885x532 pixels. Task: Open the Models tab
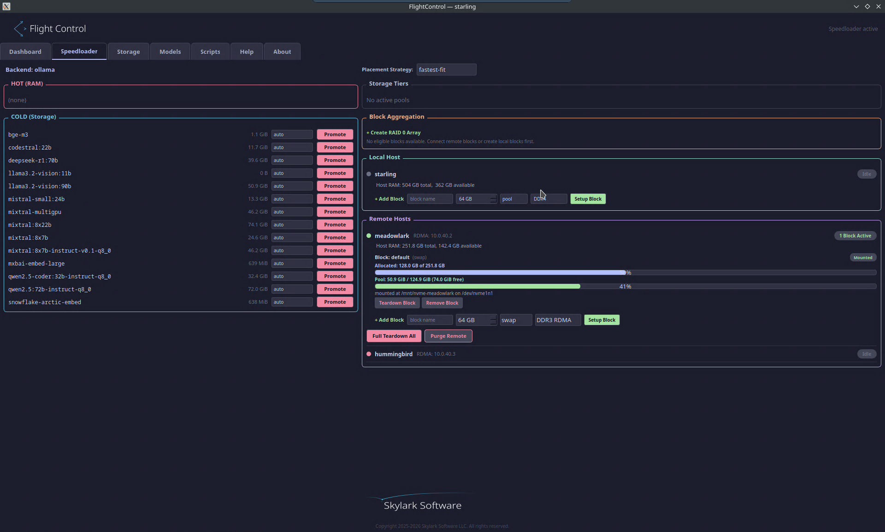point(170,52)
